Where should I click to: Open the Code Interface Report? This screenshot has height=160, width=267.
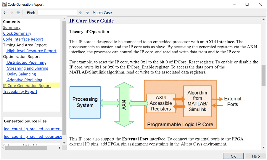tap(23, 39)
